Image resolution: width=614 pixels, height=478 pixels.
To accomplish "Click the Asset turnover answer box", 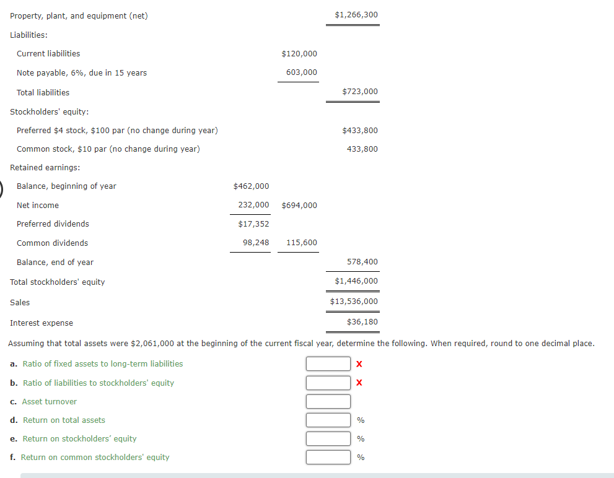I will [x=328, y=401].
